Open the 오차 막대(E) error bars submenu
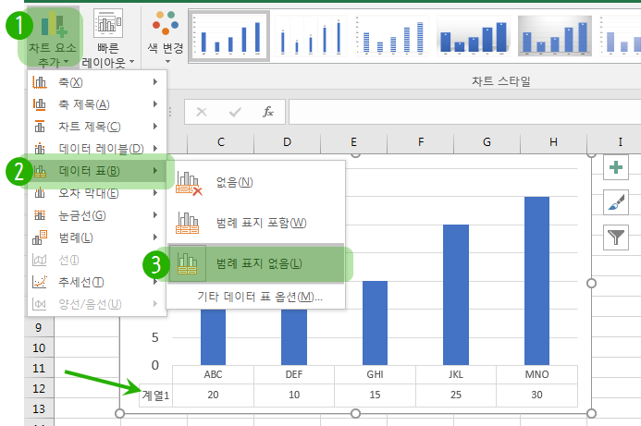The height and width of the screenshot is (426, 641). point(97,193)
